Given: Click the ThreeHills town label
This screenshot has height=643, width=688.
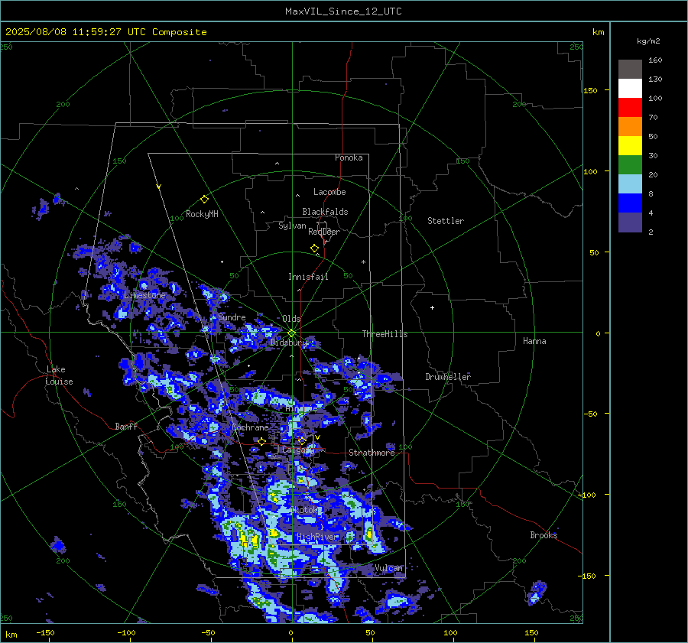Looking at the screenshot, I should click(x=385, y=334).
